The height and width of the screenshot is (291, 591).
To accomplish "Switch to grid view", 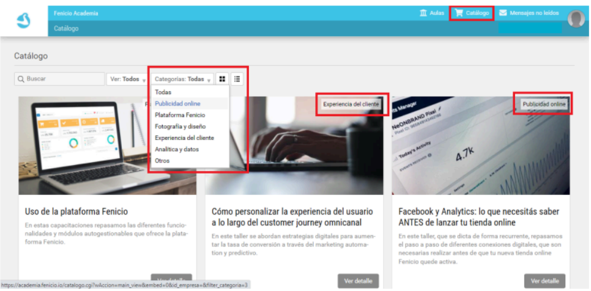I will pos(222,79).
